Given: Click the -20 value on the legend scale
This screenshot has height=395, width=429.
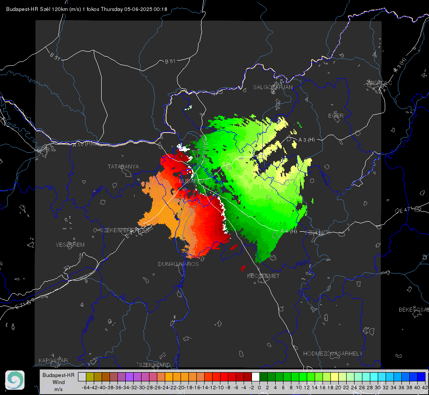Looking at the screenshot, I should coord(181,388).
